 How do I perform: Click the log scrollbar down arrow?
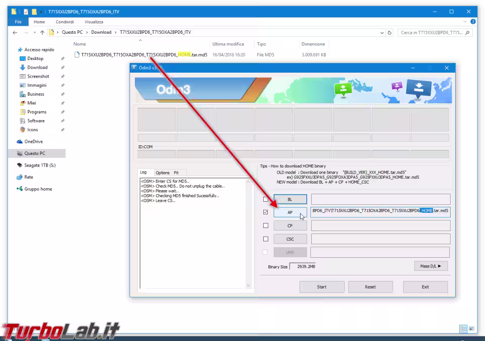(x=249, y=286)
